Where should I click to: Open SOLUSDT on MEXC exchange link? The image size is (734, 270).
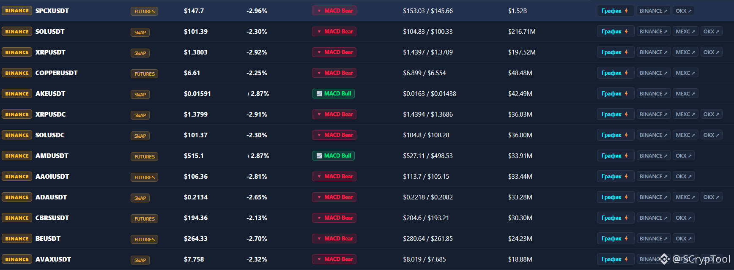click(685, 31)
